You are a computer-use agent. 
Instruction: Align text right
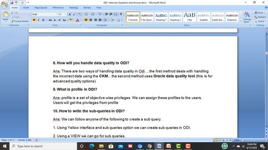point(95,20)
